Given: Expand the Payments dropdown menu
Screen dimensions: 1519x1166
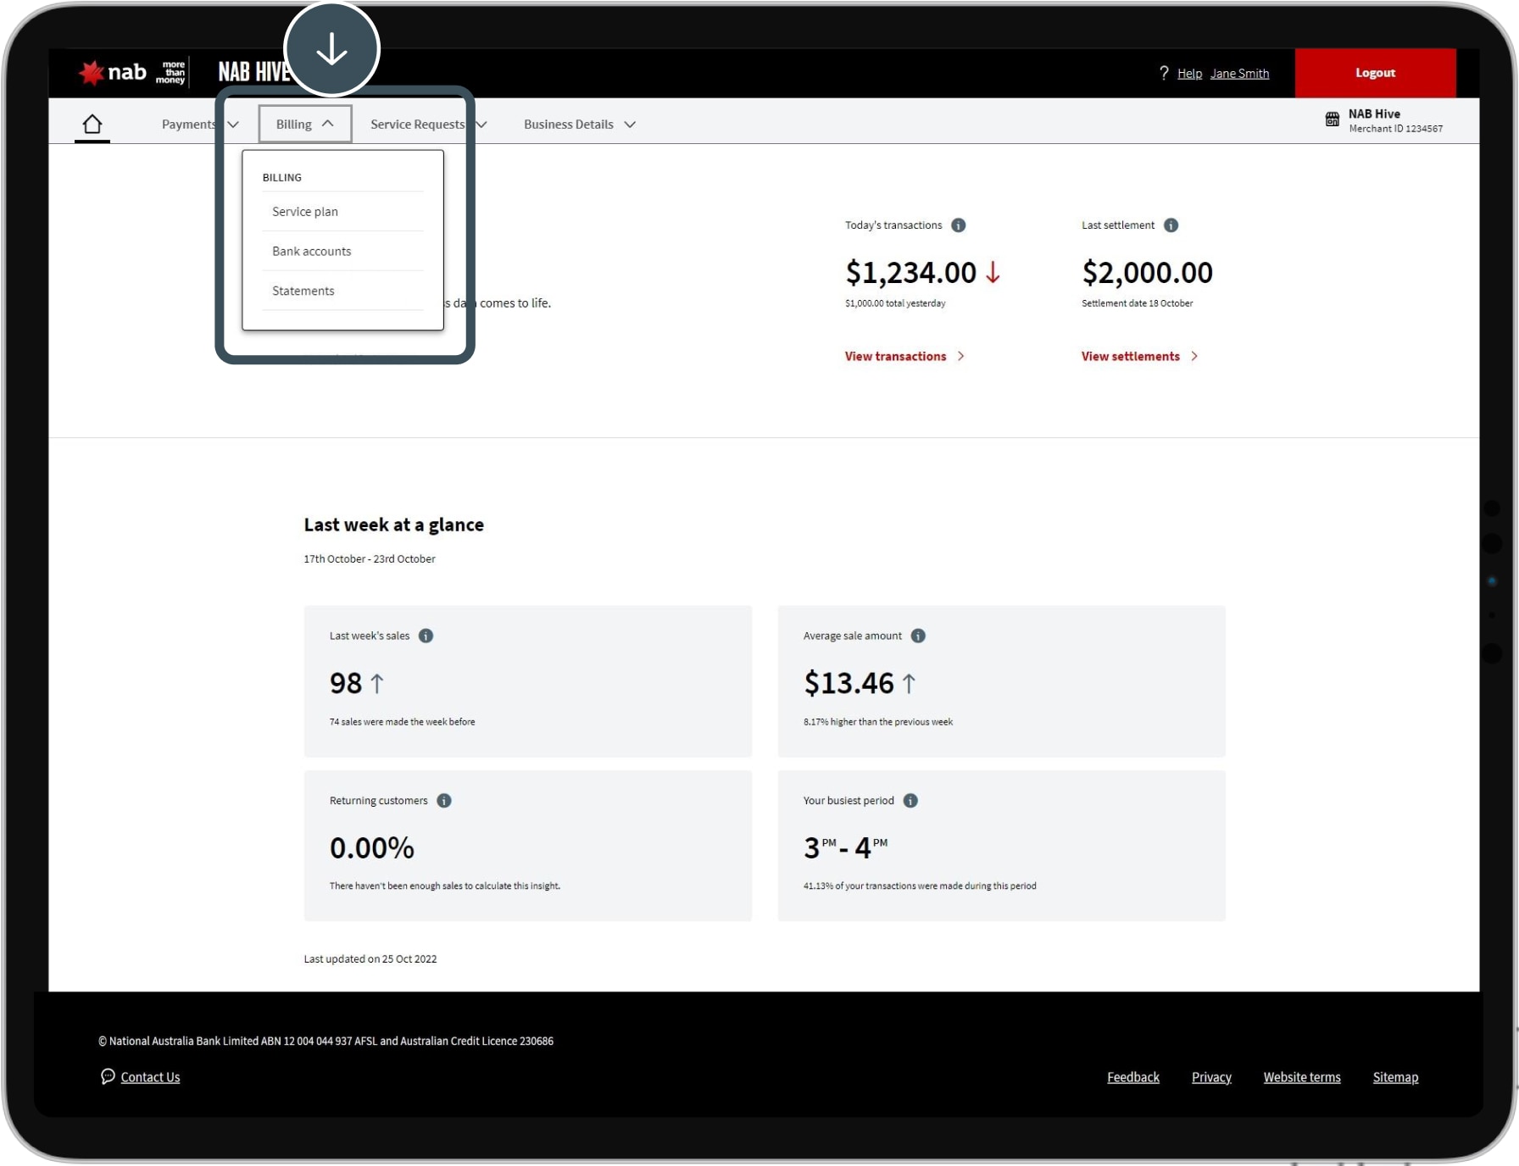Looking at the screenshot, I should [199, 125].
